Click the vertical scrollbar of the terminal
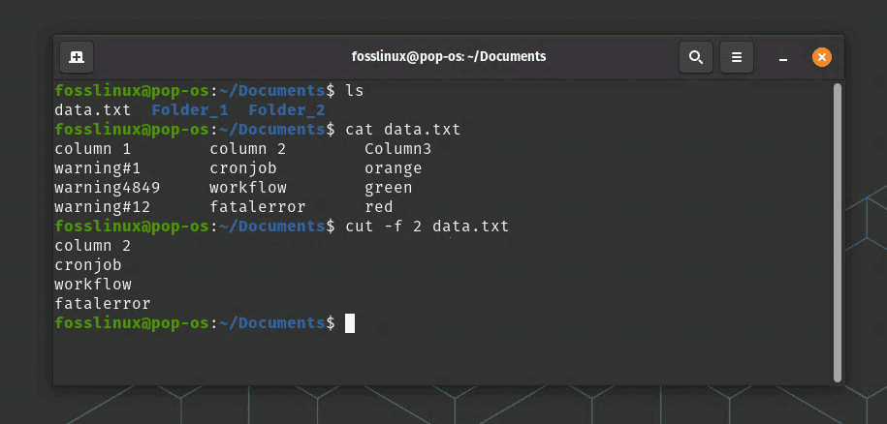The width and height of the screenshot is (887, 424). coord(837,230)
